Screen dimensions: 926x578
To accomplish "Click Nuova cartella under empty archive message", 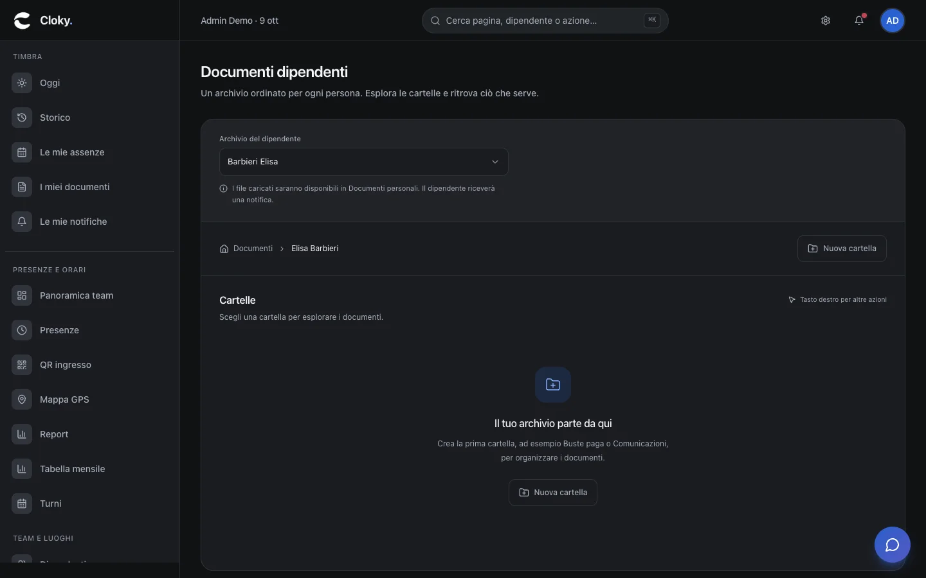I will point(553,493).
